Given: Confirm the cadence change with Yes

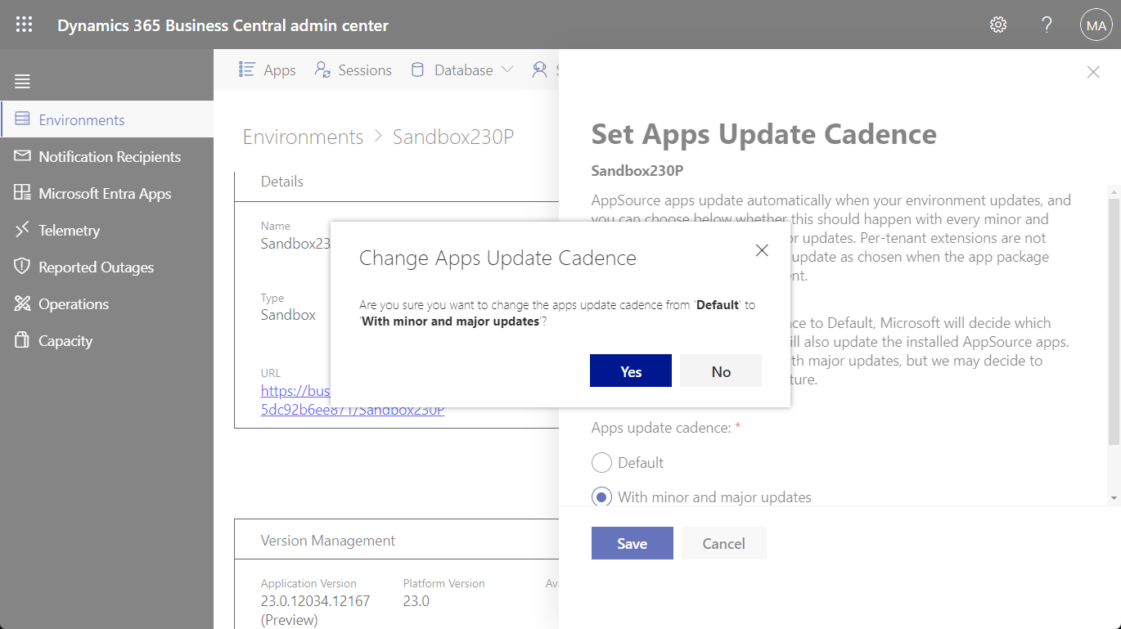Looking at the screenshot, I should pyautogui.click(x=630, y=371).
